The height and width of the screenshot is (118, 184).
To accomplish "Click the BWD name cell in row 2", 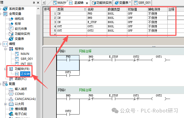I will coord(97,18).
